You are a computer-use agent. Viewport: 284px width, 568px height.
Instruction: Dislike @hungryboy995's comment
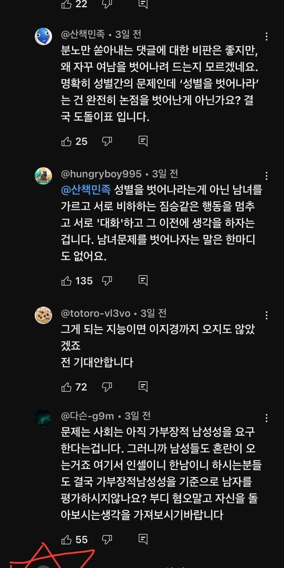tap(107, 280)
